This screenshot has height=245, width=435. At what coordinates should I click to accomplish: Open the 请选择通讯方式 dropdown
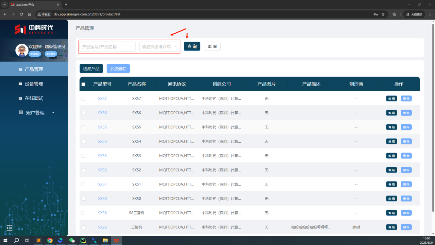click(x=160, y=47)
